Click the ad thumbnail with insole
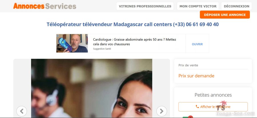The image size is (257, 118). [x=72, y=43]
